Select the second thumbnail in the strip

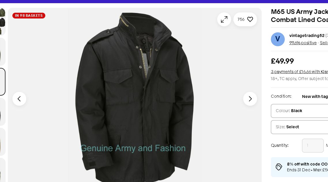point(3,51)
